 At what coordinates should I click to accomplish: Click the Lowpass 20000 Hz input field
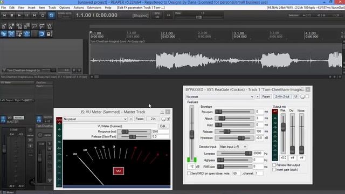(x=258, y=153)
